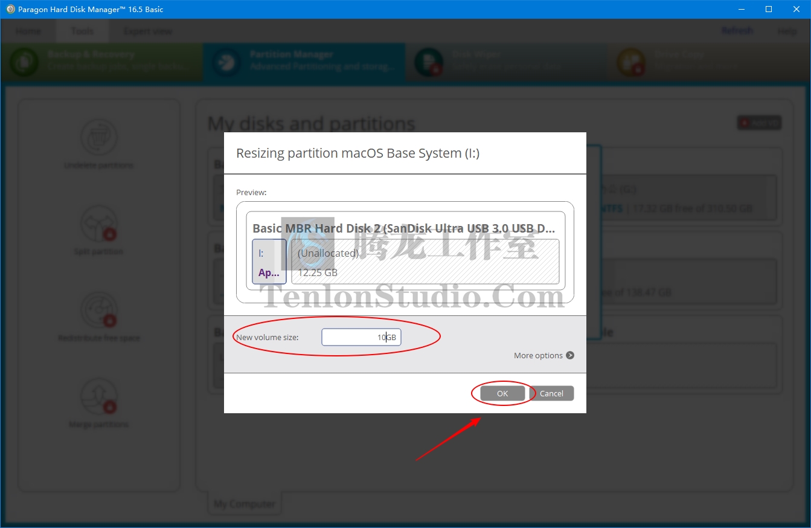Screen dimensions: 811x528
Task: Click the Merge partitions icon
Action: (98, 396)
